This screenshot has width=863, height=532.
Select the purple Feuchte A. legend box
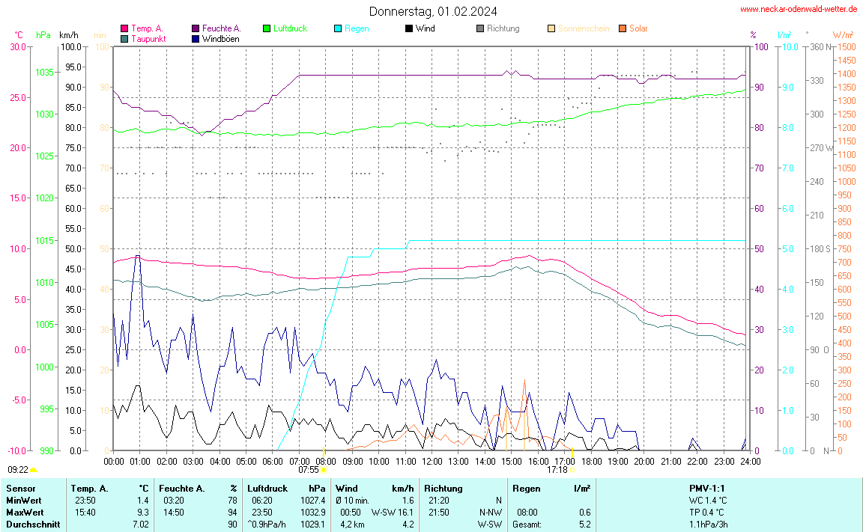pos(196,29)
